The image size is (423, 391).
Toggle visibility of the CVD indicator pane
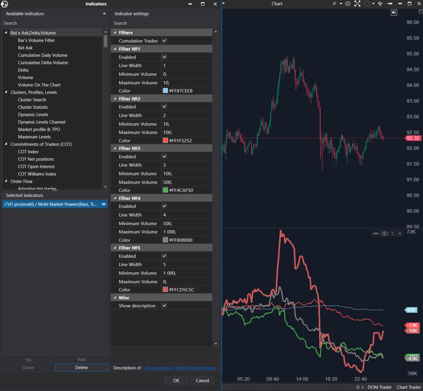pos(384,233)
